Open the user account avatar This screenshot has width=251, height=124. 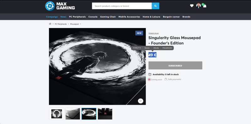pyautogui.click(x=199, y=6)
